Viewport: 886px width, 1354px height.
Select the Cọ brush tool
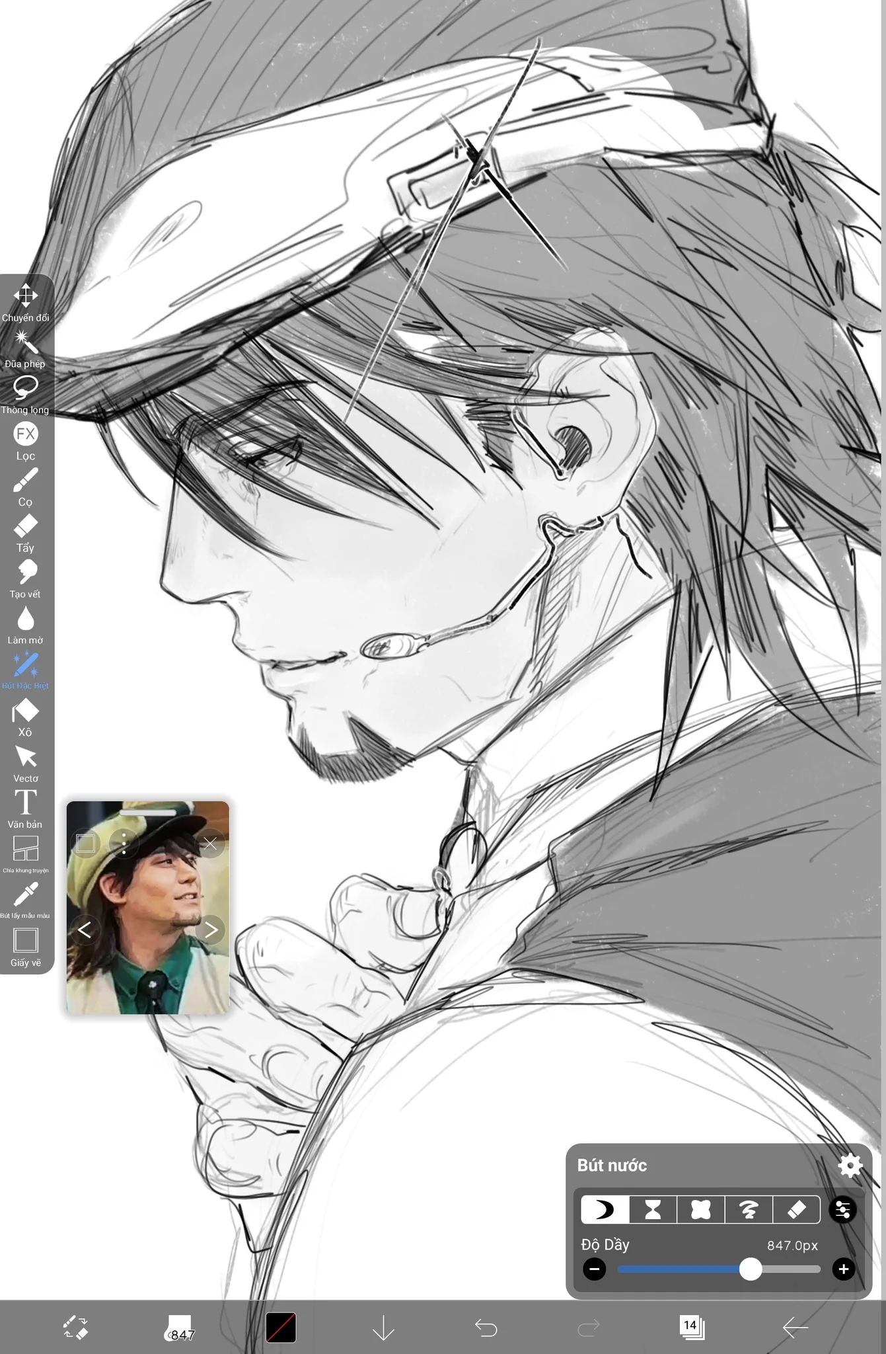pos(25,487)
